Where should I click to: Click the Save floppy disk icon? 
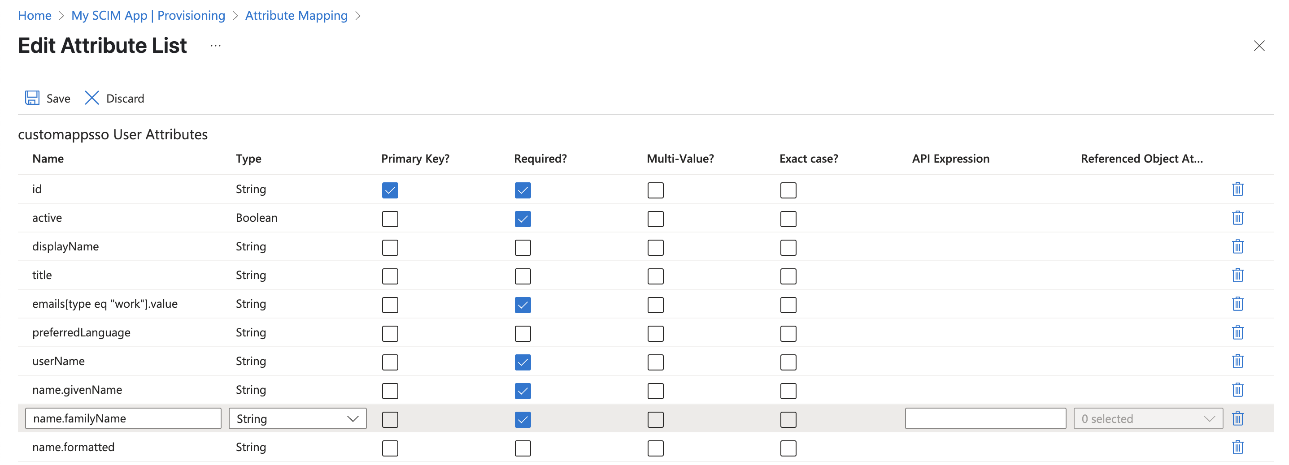(33, 98)
